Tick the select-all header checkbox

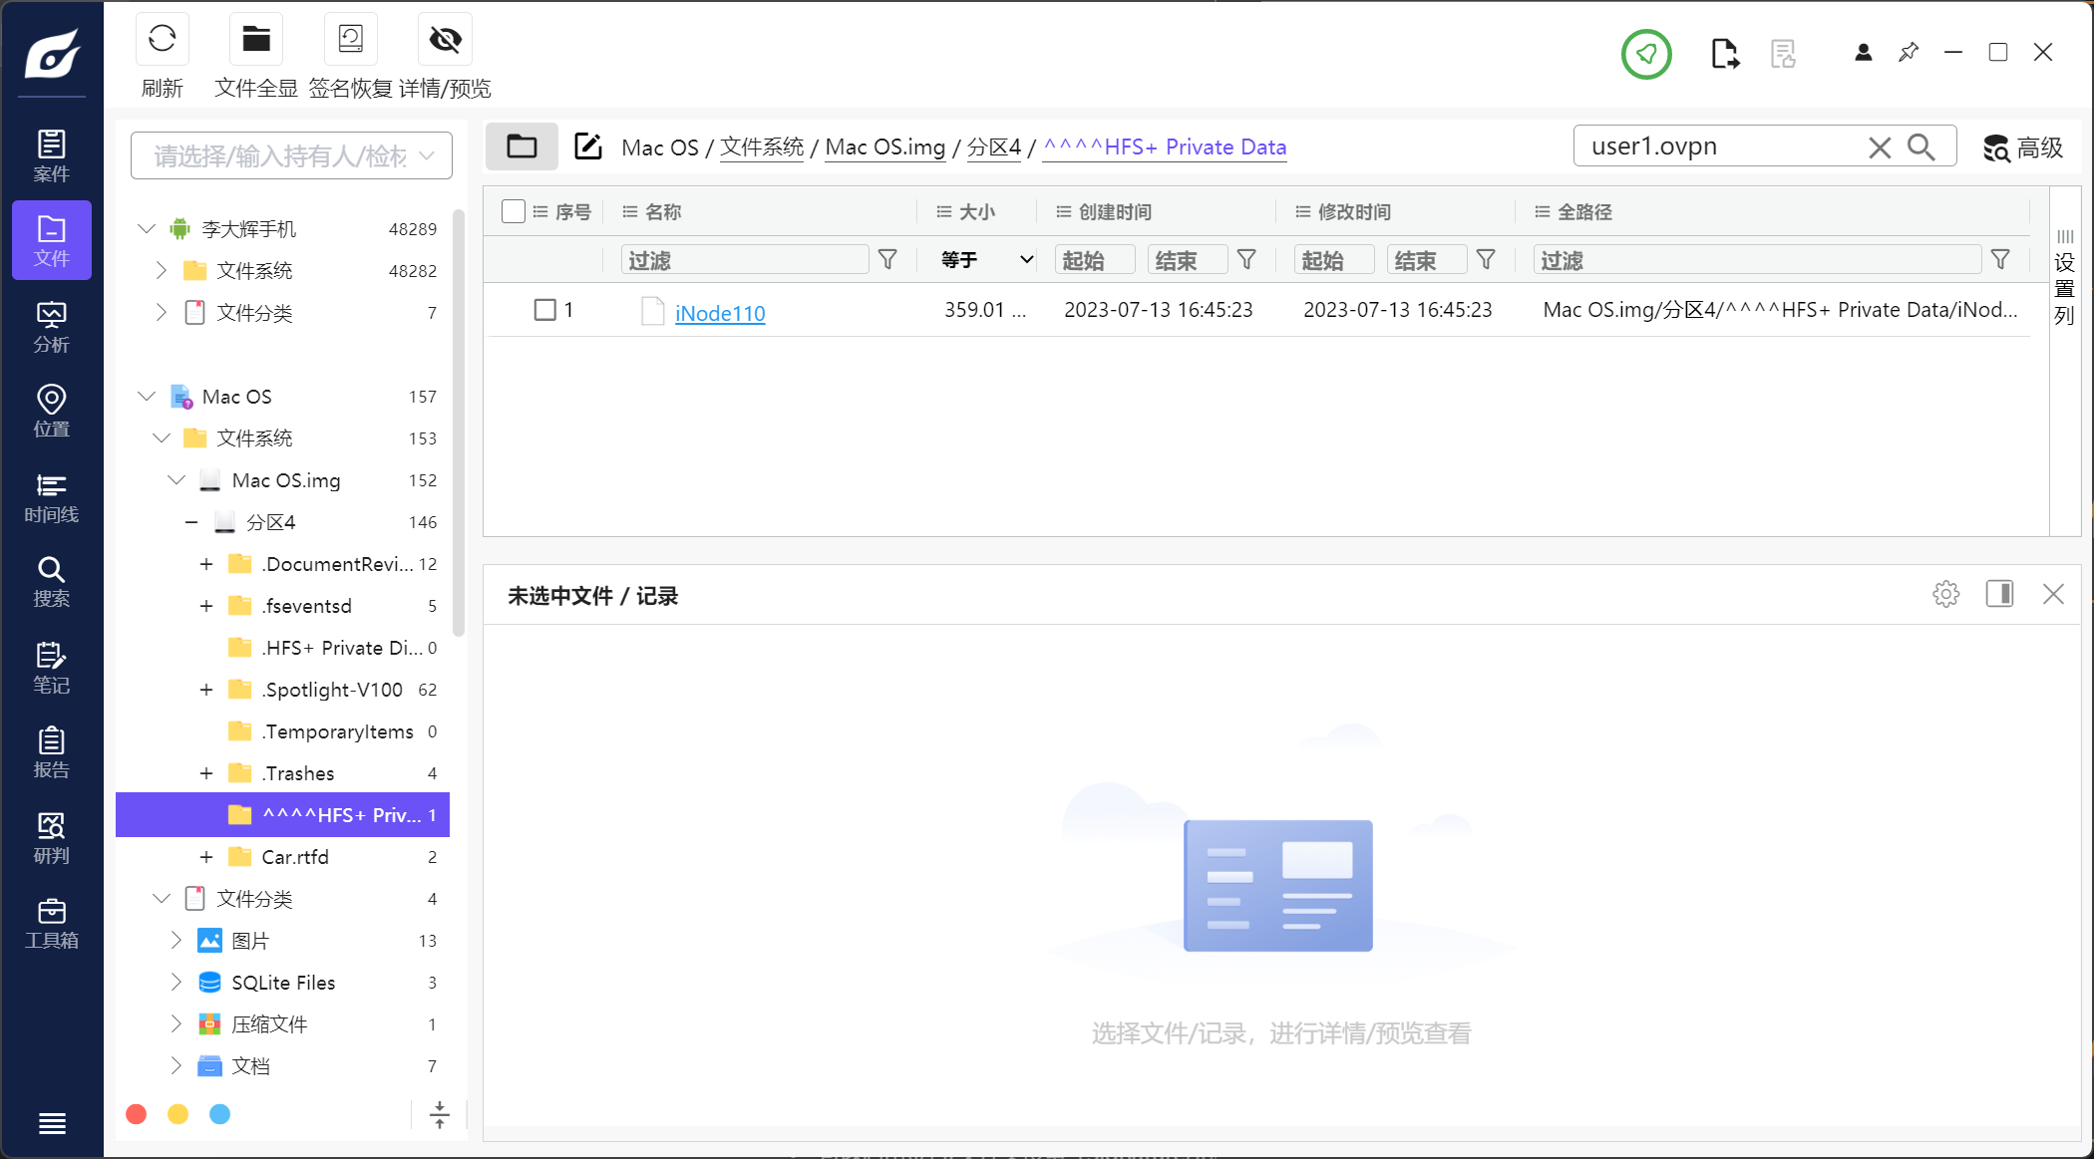point(514,211)
